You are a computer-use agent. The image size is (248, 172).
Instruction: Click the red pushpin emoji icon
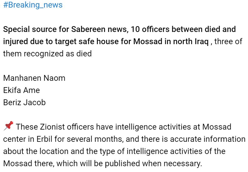tap(8, 126)
